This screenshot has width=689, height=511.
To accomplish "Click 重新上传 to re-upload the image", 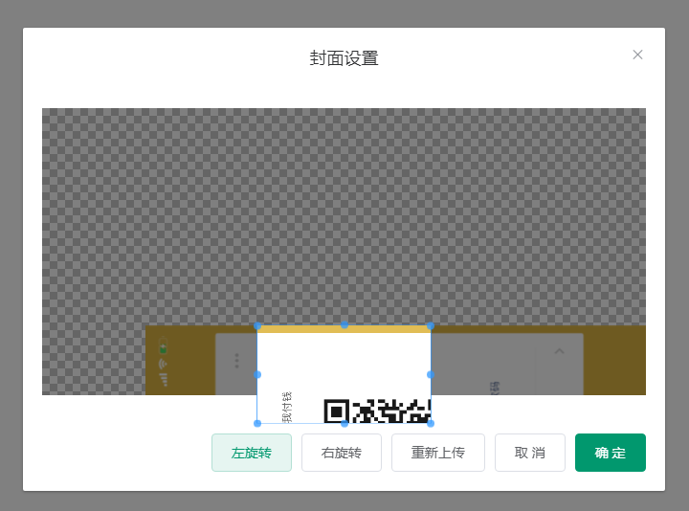I will [438, 453].
